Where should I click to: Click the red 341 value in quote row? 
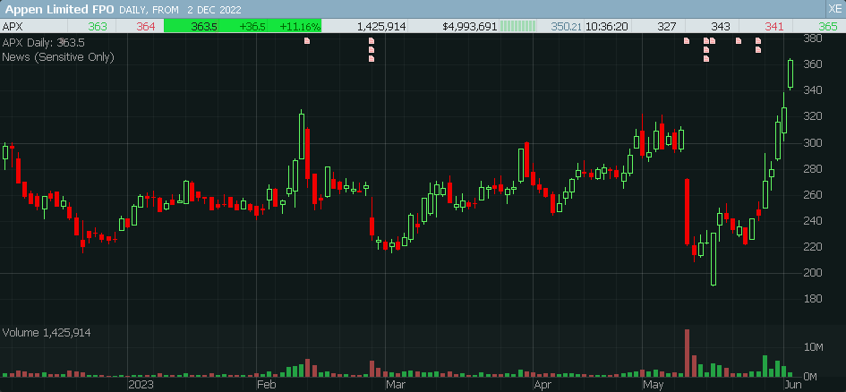(x=774, y=27)
